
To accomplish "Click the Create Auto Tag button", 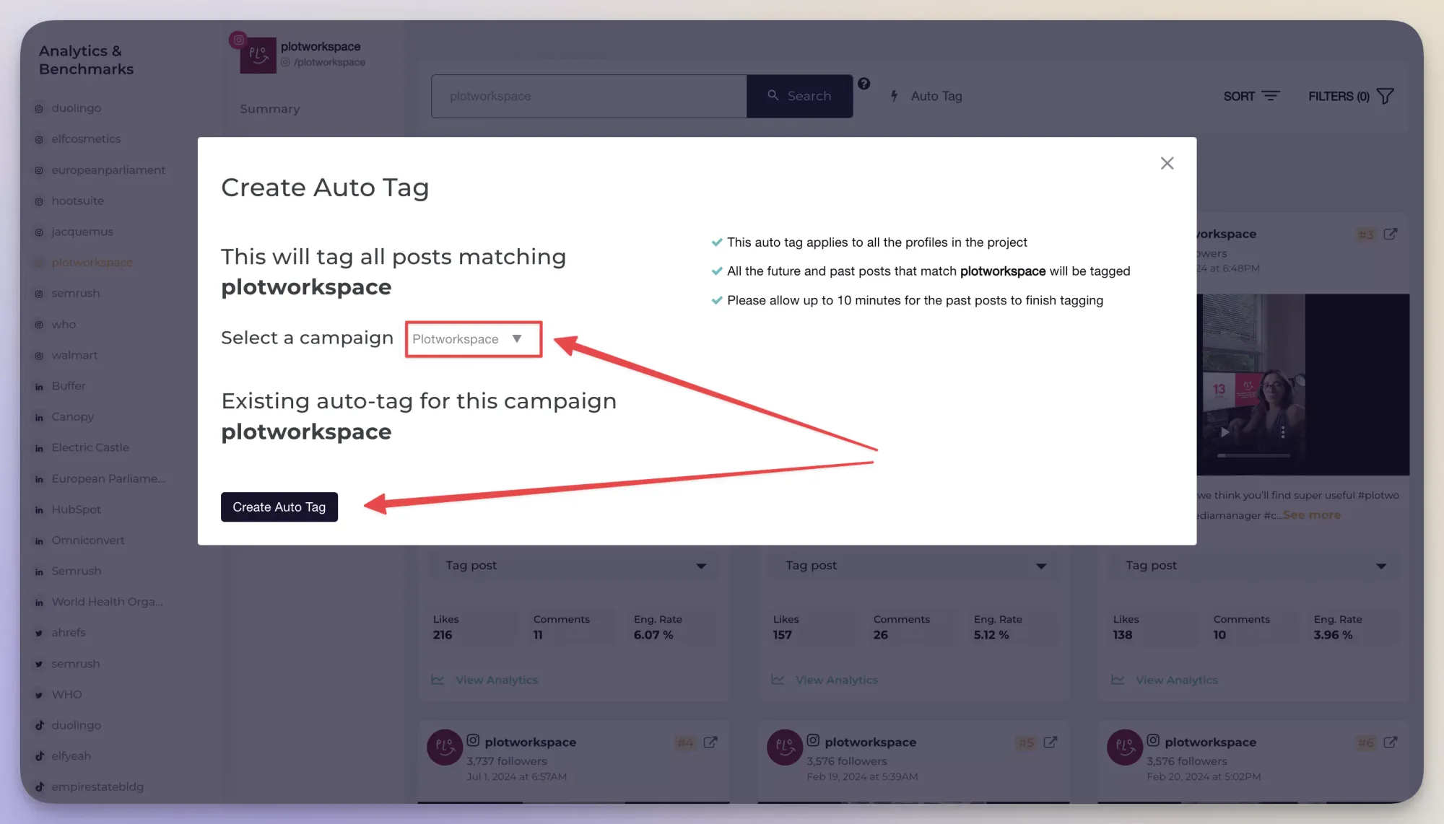I will click(x=279, y=507).
